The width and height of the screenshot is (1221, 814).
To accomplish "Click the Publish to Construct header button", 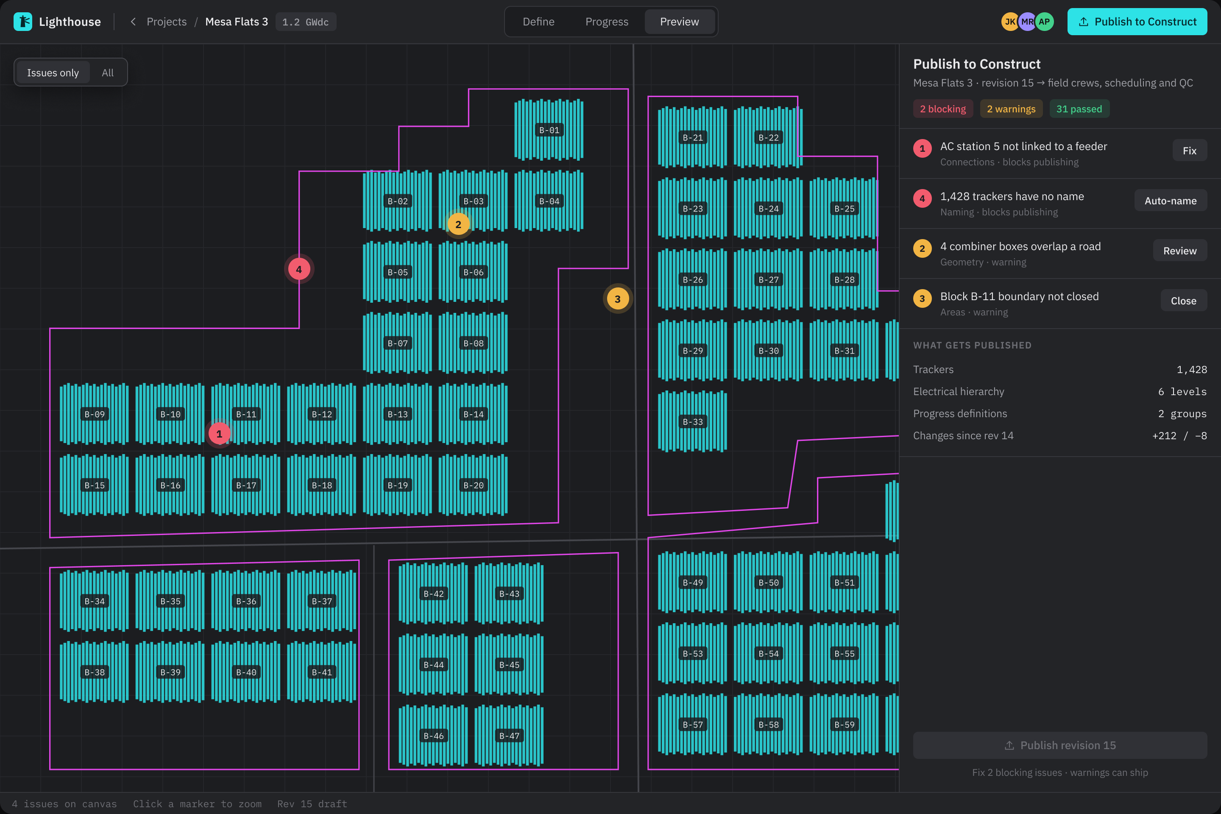I will (1137, 22).
